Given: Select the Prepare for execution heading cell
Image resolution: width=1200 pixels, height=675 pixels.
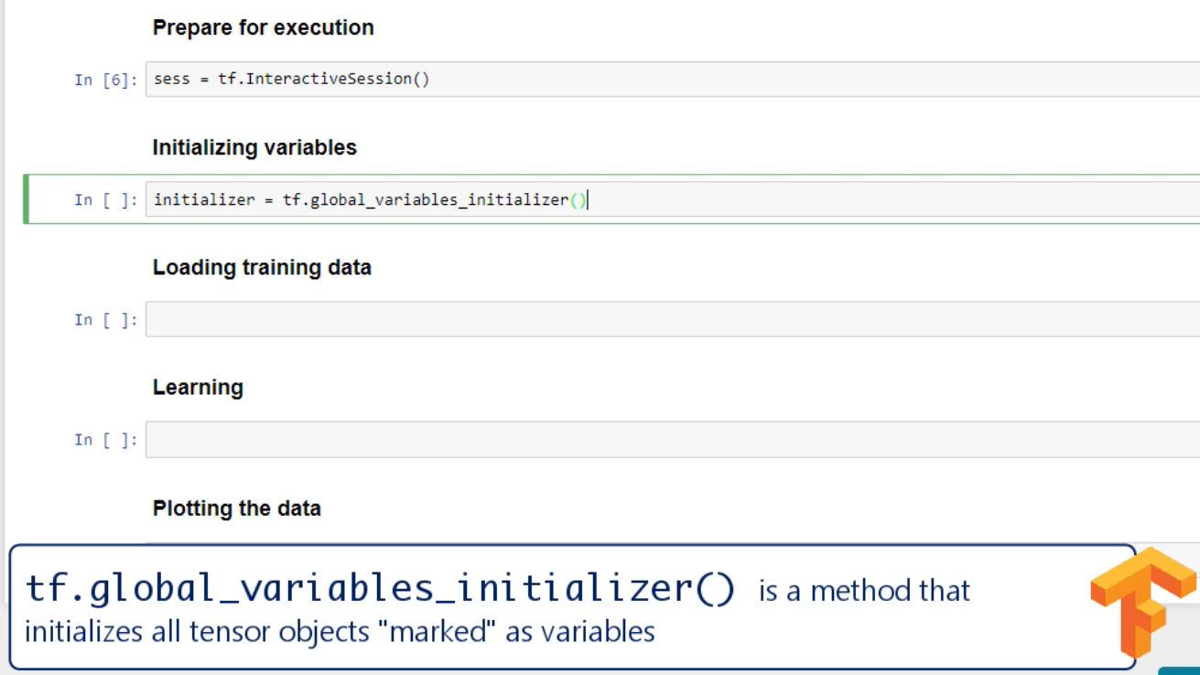Looking at the screenshot, I should (x=263, y=27).
